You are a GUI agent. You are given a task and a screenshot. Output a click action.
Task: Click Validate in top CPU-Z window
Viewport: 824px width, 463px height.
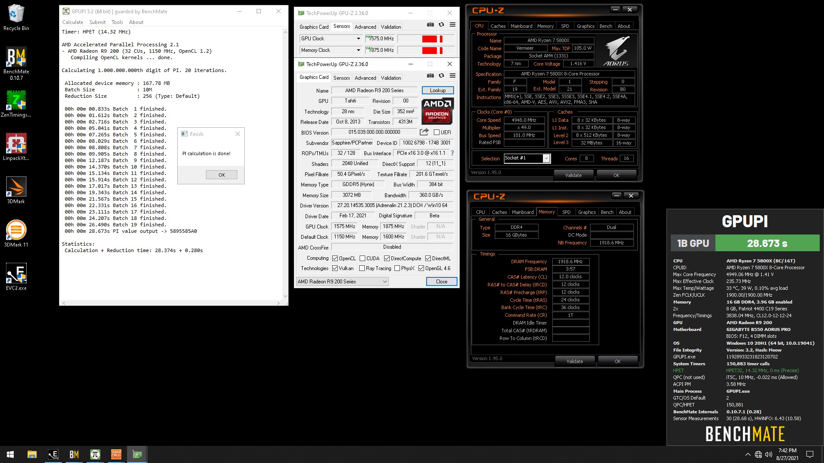pos(573,175)
